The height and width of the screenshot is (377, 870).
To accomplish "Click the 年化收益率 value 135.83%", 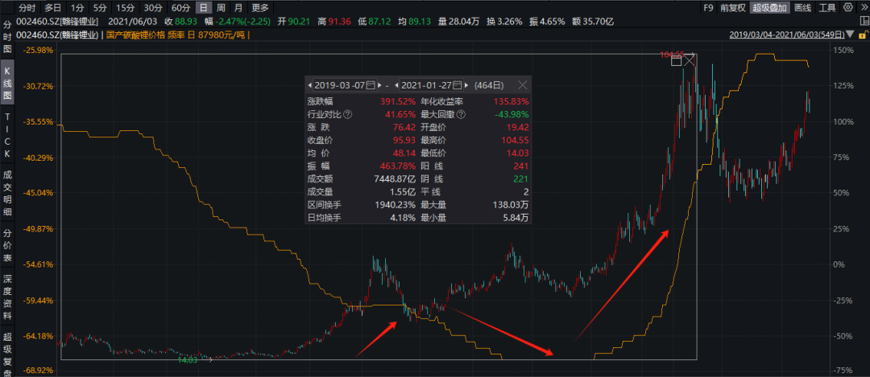I will [511, 101].
